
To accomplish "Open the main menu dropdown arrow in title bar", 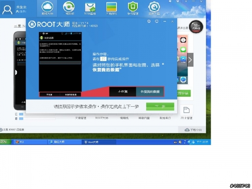I will coord(186,1).
